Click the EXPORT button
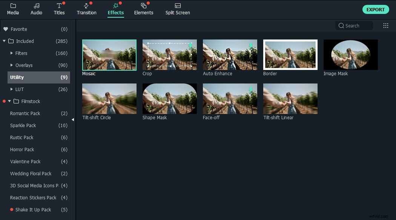396x220 pixels. point(376,9)
